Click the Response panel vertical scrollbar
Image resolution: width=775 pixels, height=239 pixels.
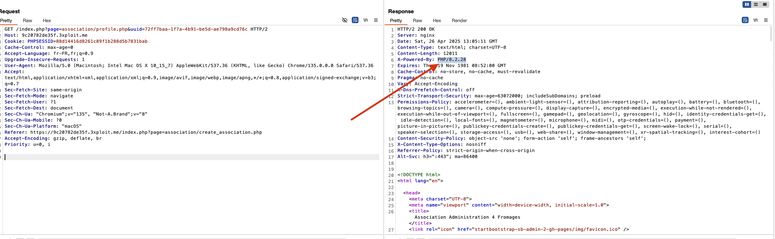771,34
